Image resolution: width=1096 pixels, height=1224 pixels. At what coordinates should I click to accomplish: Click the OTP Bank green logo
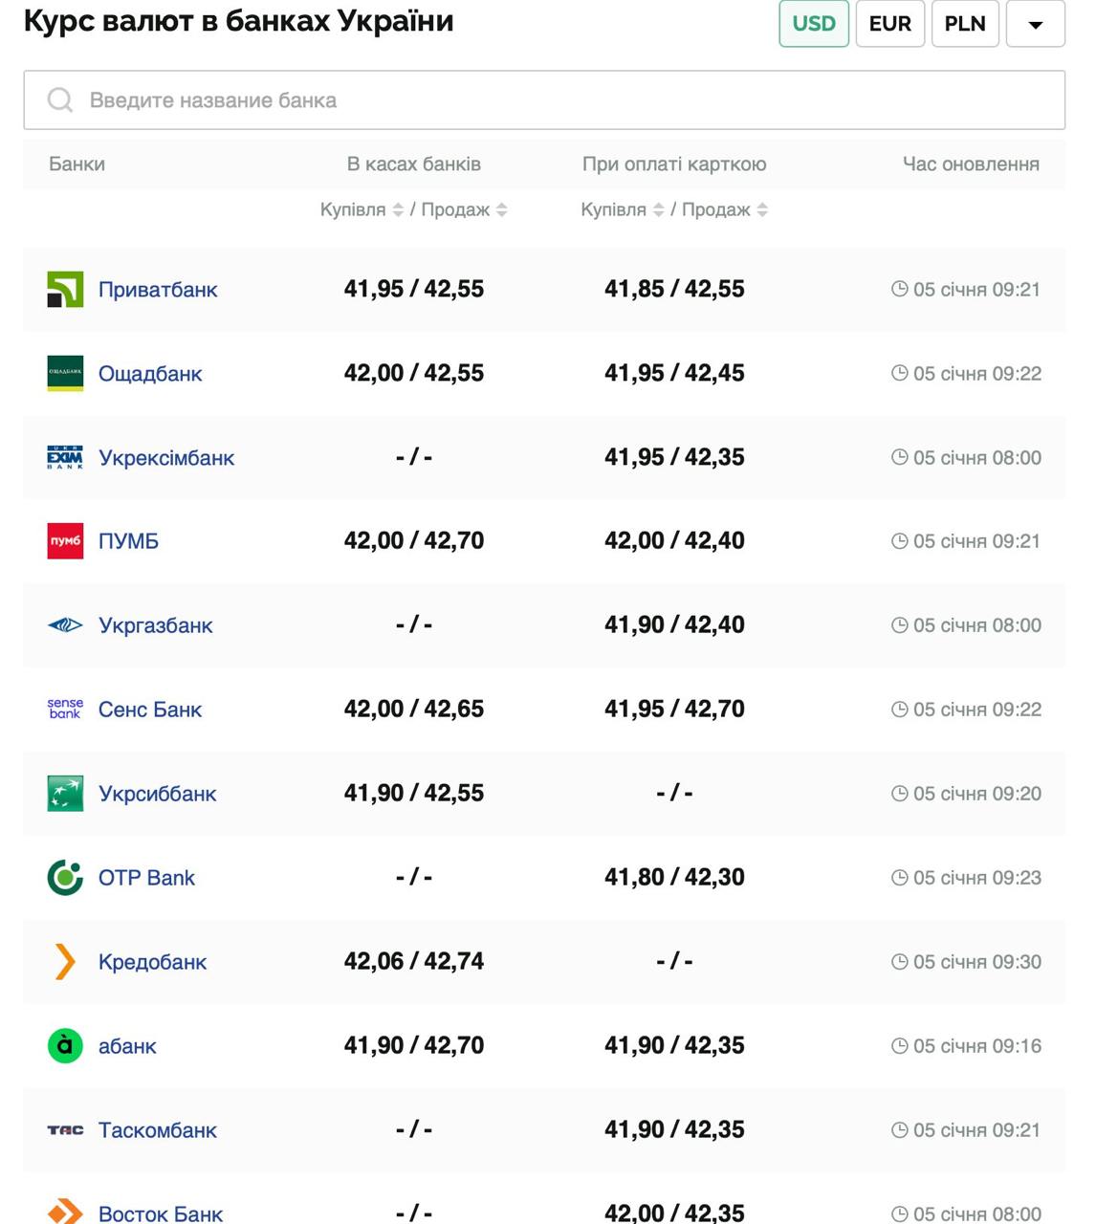65,878
